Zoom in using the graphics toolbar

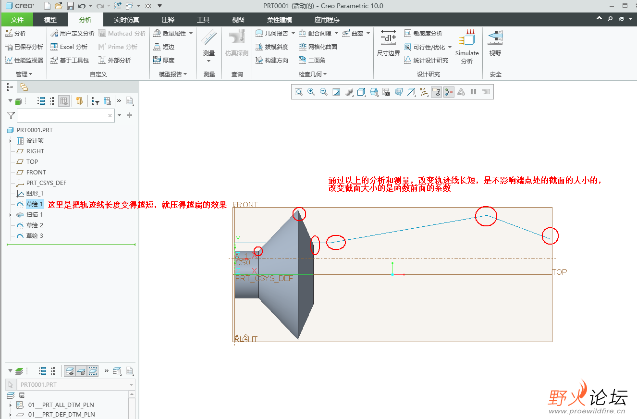point(311,92)
